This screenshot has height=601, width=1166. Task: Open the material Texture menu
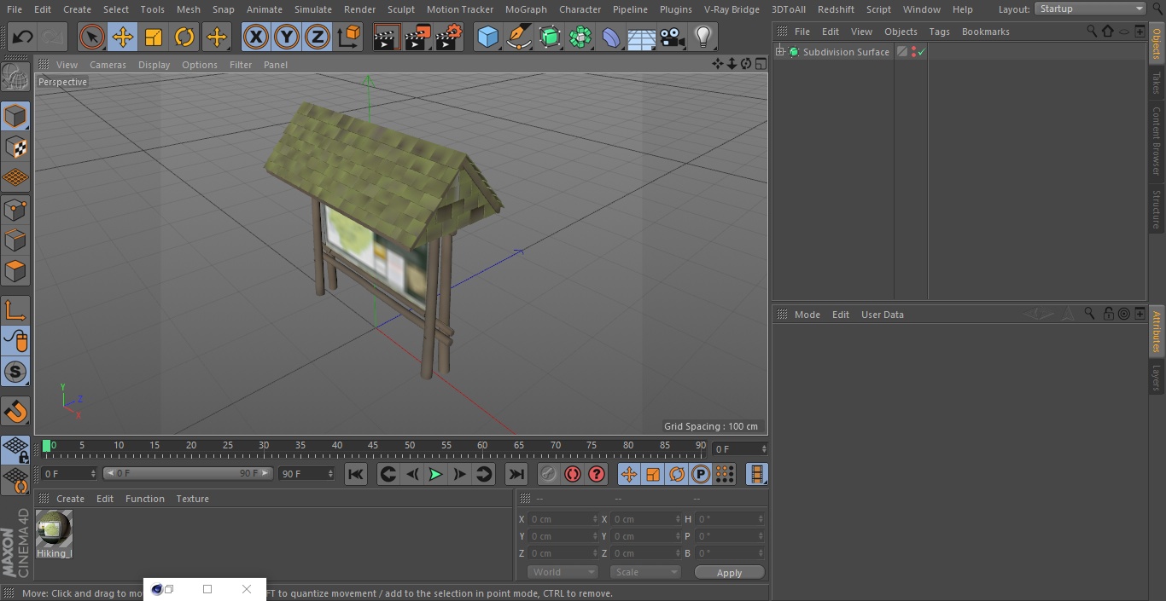point(193,499)
